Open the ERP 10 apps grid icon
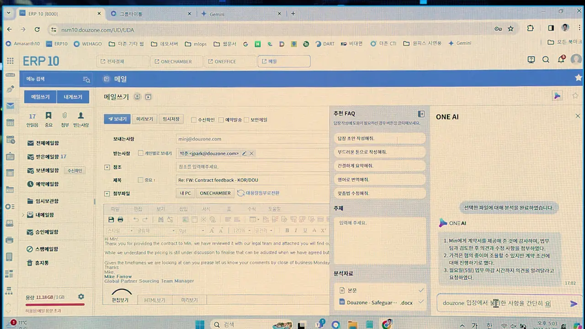Image resolution: width=585 pixels, height=329 pixels. coord(10,60)
